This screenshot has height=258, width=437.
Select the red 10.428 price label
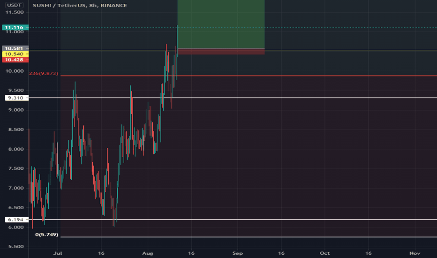point(15,60)
